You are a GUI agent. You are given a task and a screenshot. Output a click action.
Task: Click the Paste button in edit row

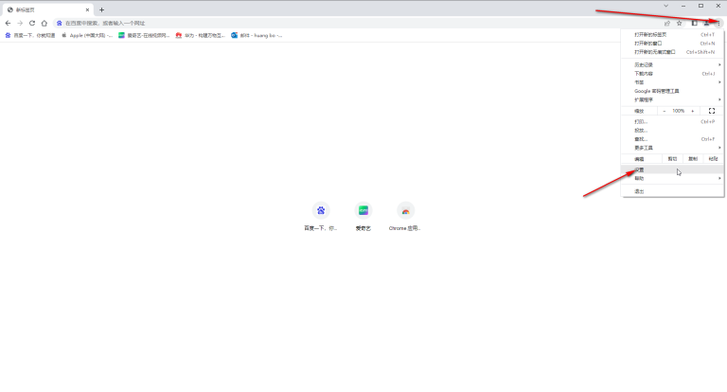713,159
